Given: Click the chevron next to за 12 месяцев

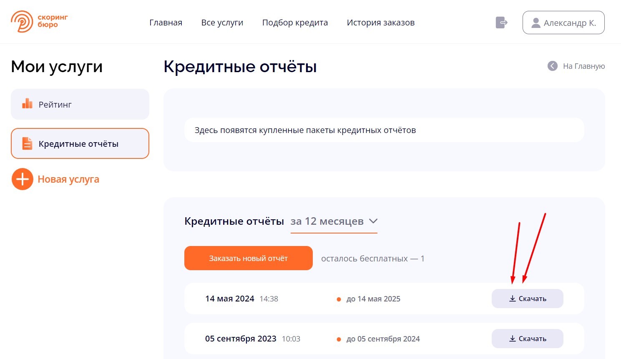Looking at the screenshot, I should point(373,221).
